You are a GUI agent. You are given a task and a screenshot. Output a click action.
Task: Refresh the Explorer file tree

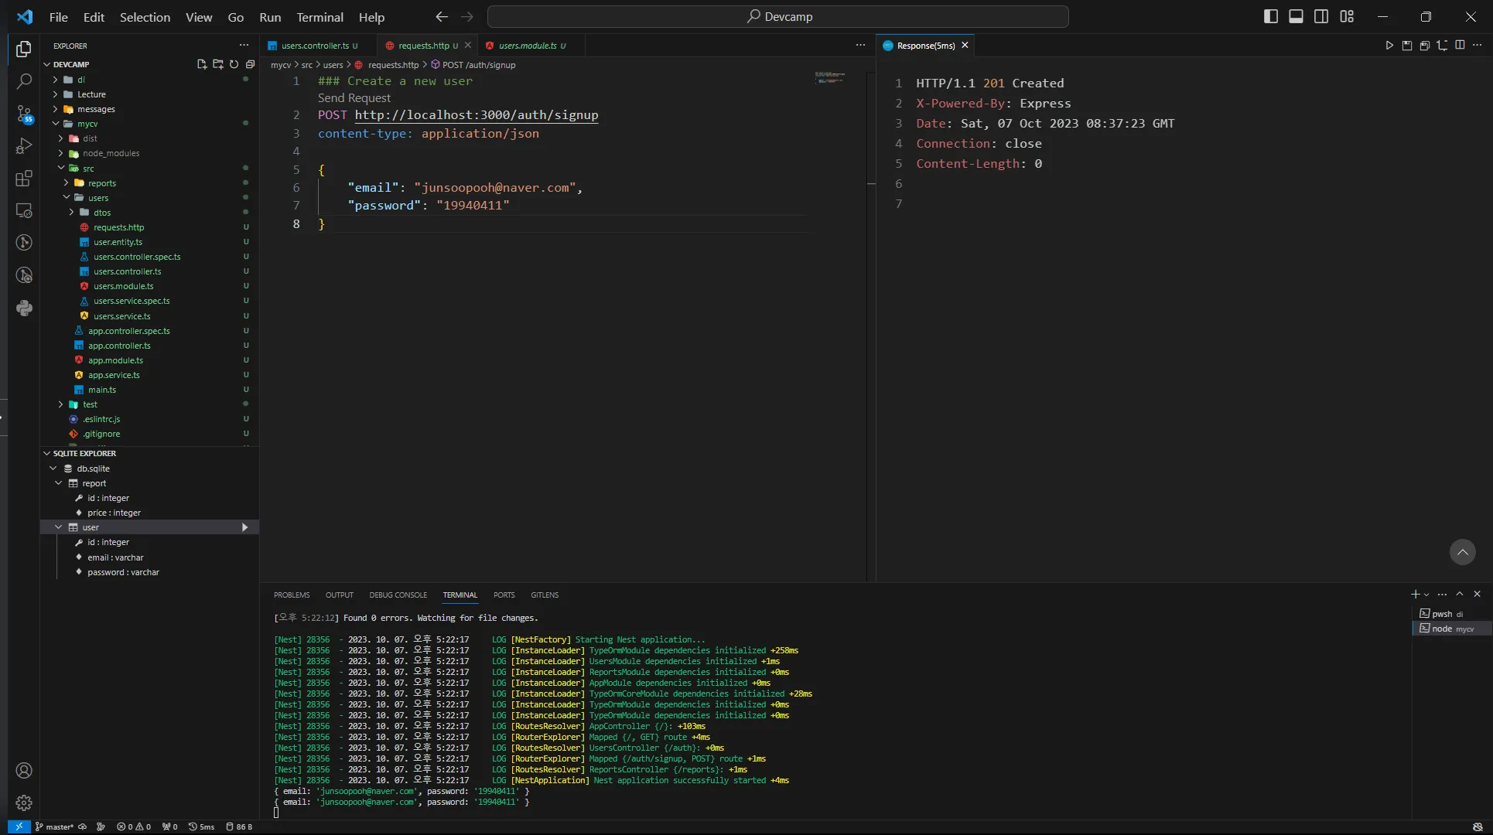pos(234,64)
